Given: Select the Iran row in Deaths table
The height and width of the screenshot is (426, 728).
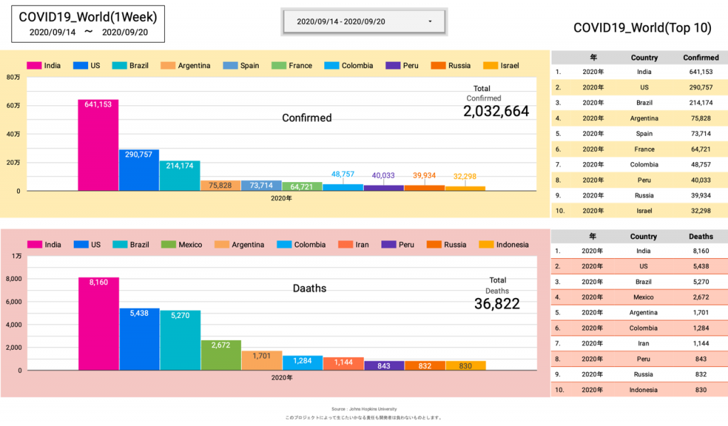Looking at the screenshot, I should point(639,344).
